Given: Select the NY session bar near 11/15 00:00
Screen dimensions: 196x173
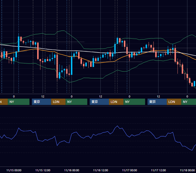Looking at the screenshot, I should pos(18,102).
